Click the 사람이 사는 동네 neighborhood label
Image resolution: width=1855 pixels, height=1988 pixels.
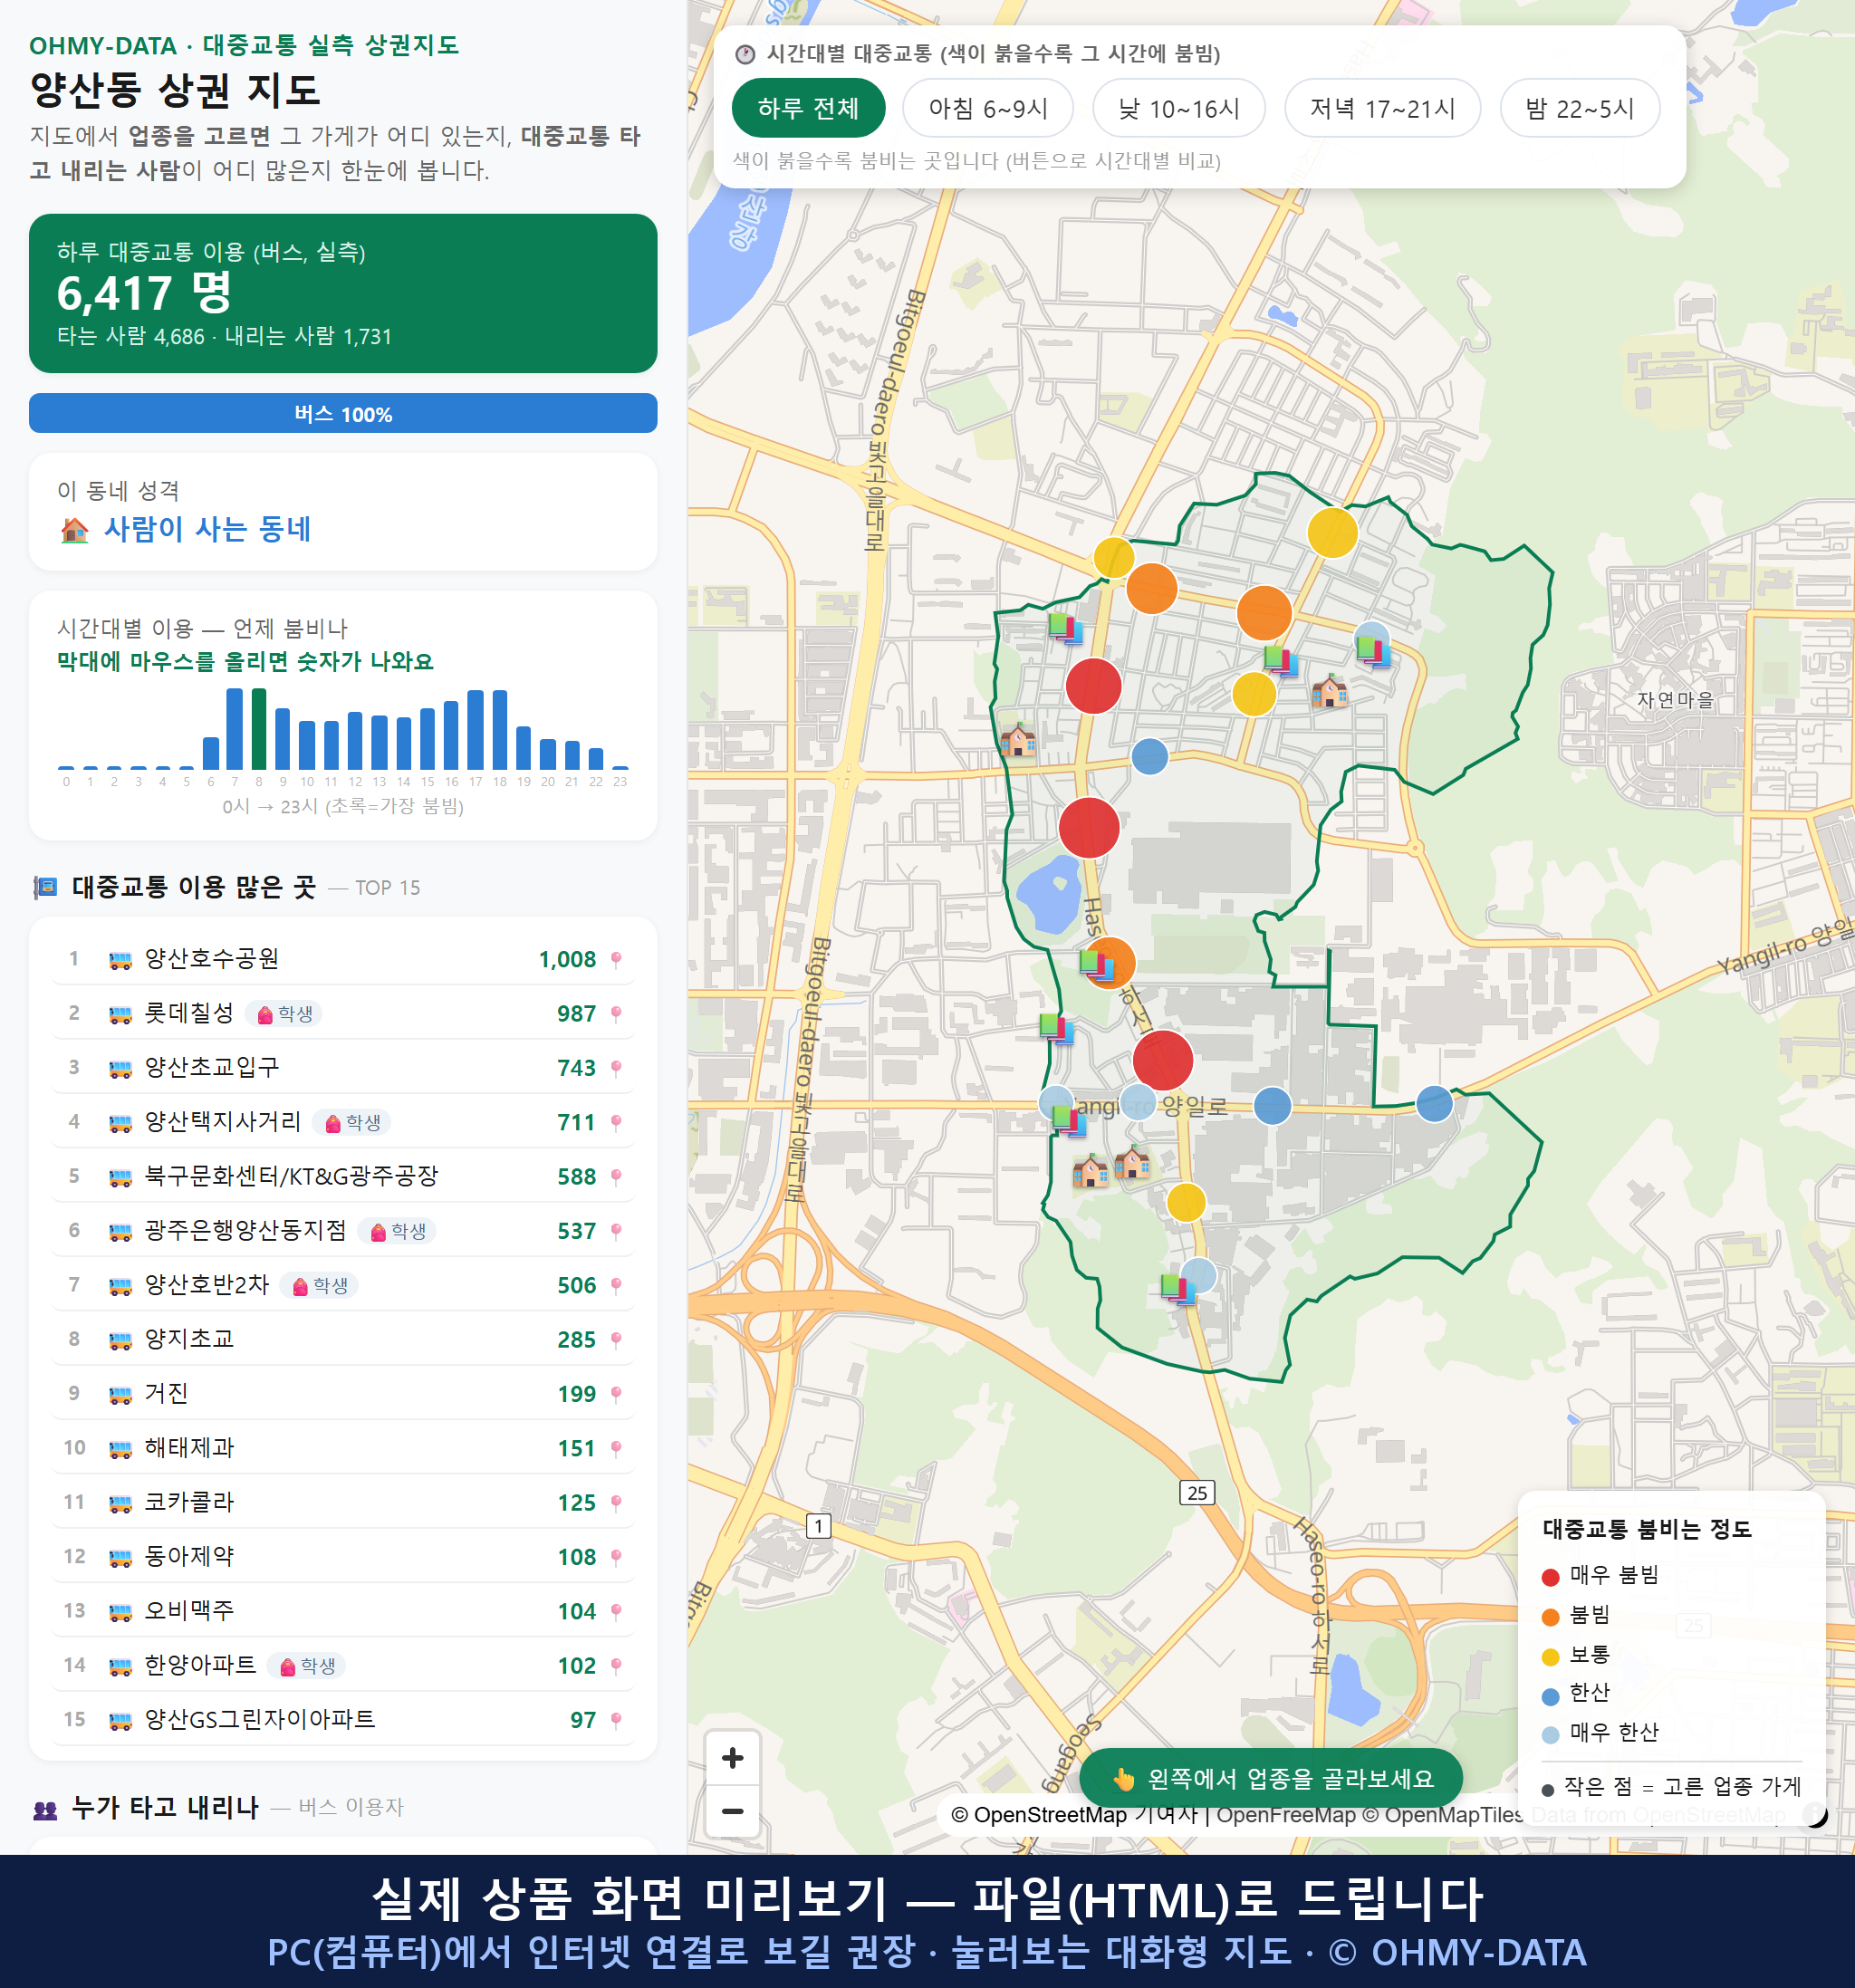pos(207,529)
